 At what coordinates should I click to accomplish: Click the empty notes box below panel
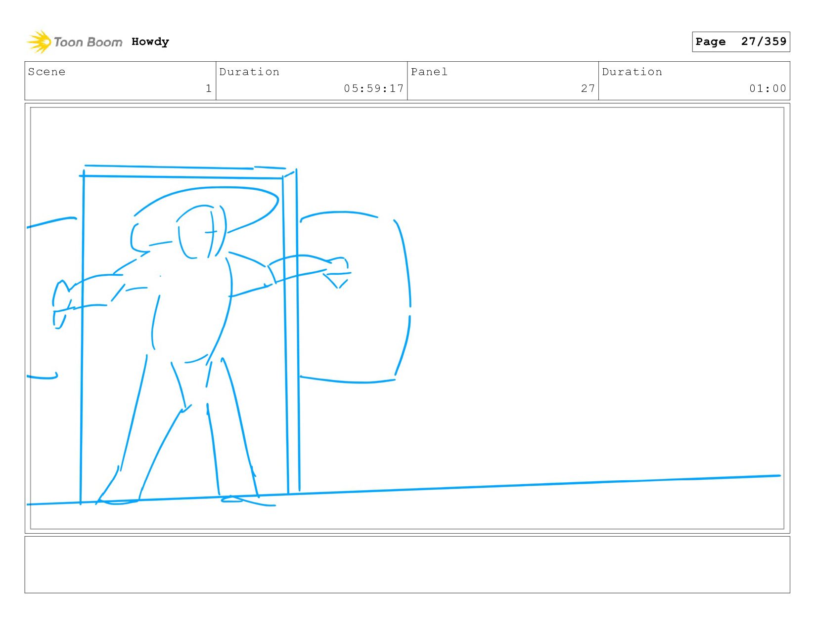407,565
